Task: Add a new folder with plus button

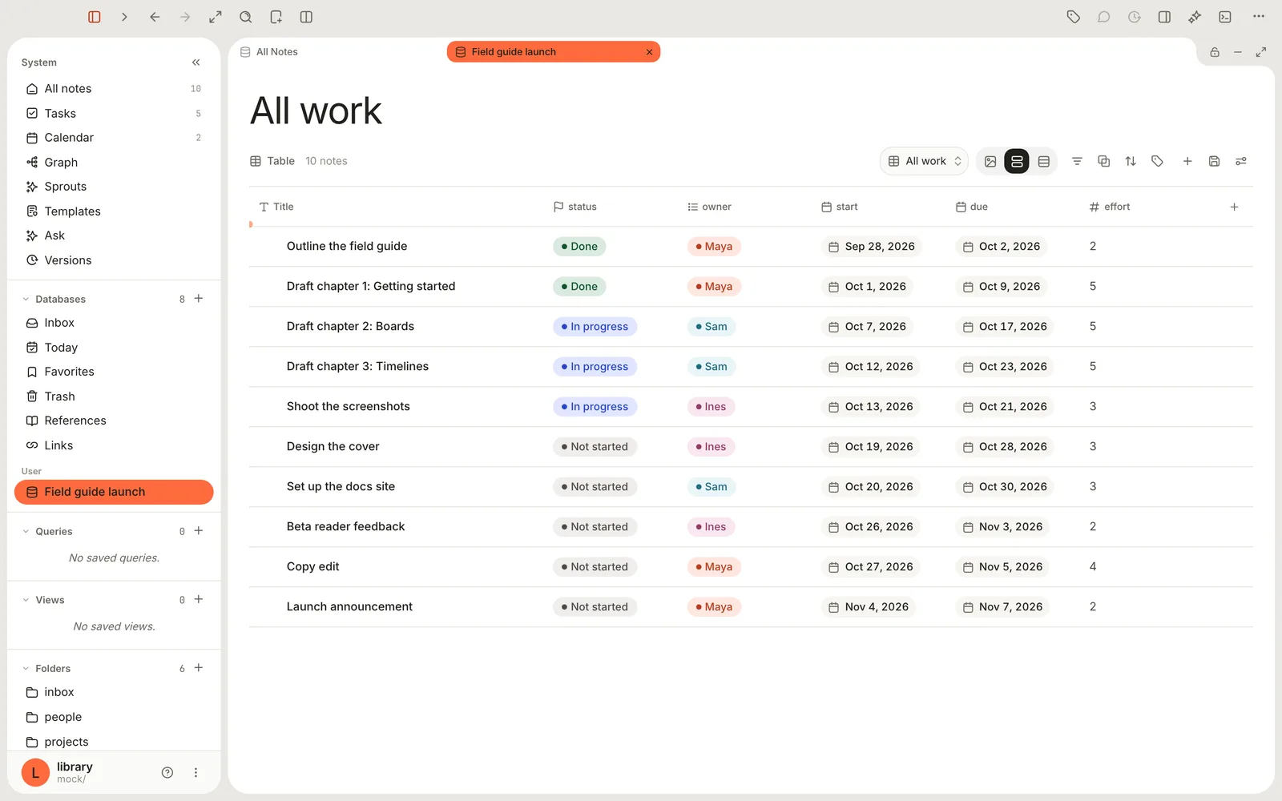Action: click(x=199, y=668)
